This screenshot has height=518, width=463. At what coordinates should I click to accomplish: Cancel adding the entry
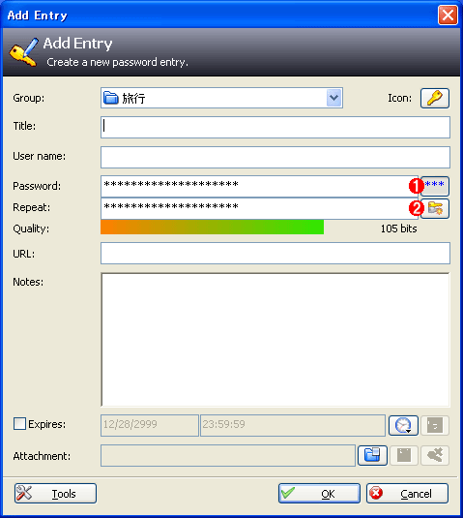(407, 494)
